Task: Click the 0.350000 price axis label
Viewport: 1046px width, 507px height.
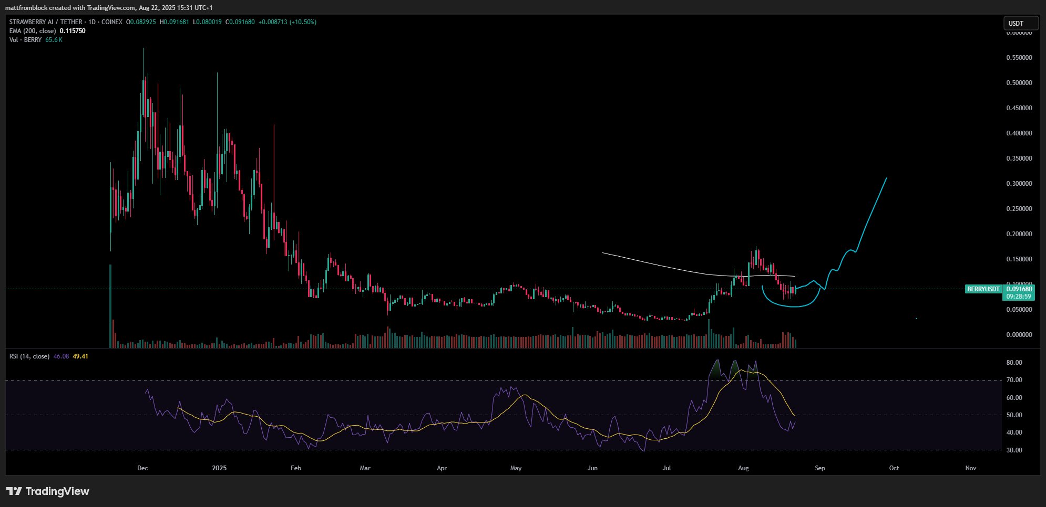Action: 1019,159
